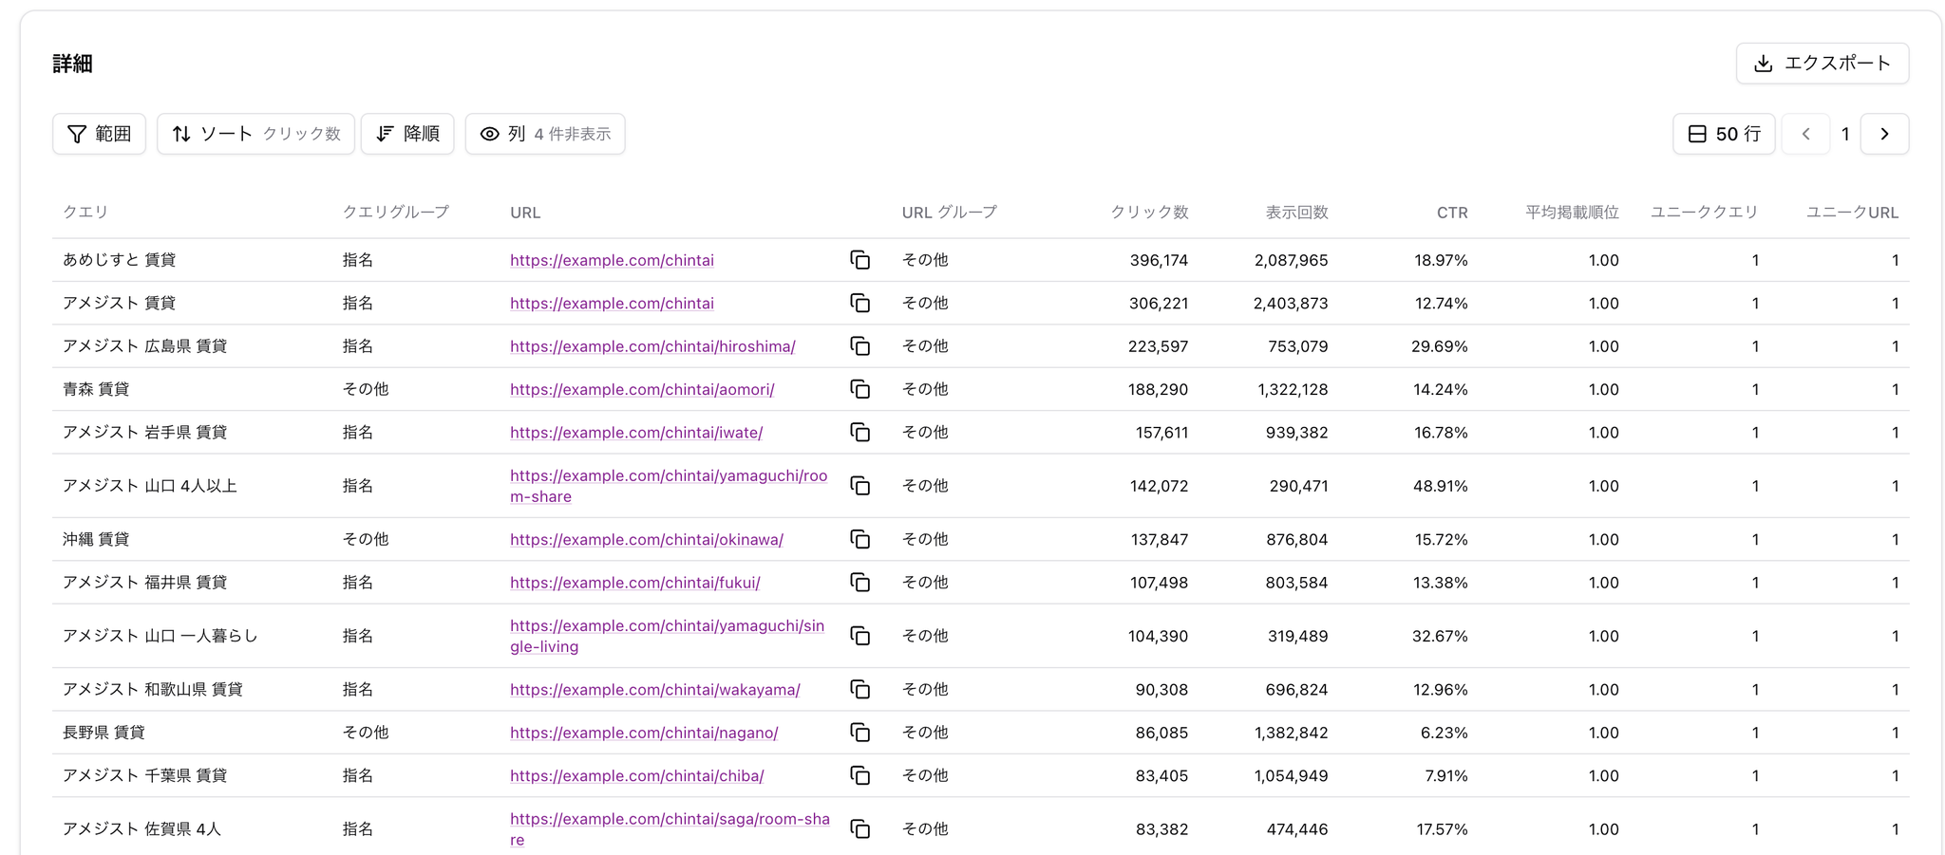Open the hiroshima chintai URL link

(652, 346)
